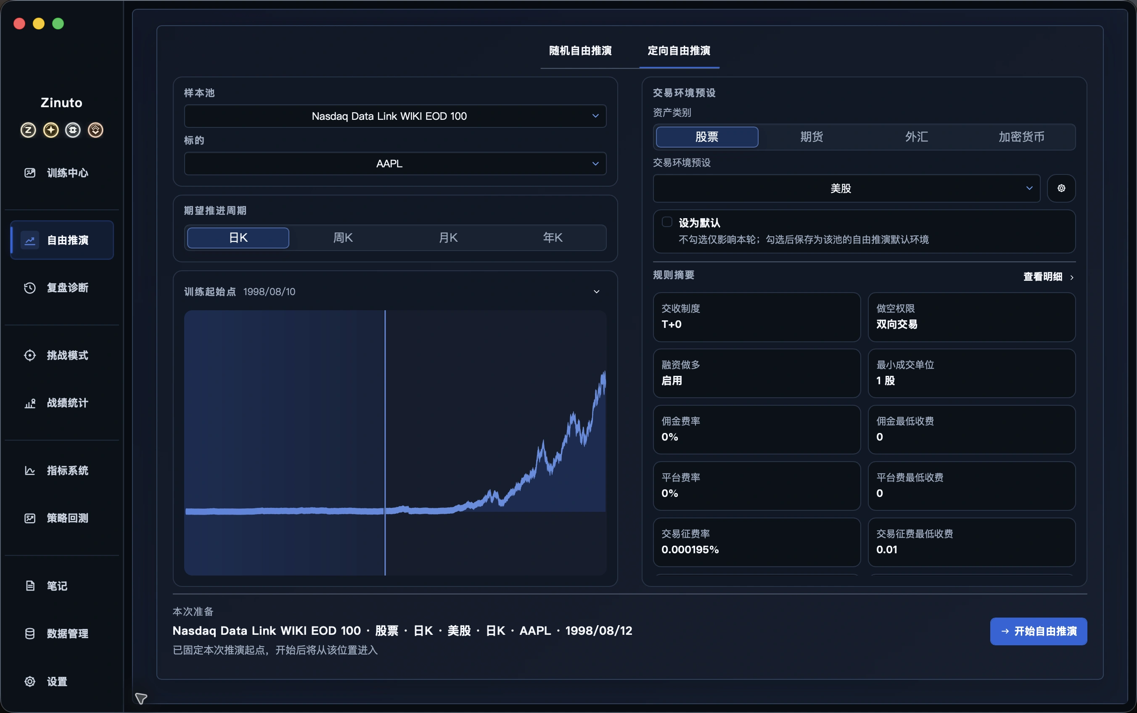Click the fourth orange badge icon under Zinuto
Image resolution: width=1137 pixels, height=713 pixels.
(x=95, y=129)
